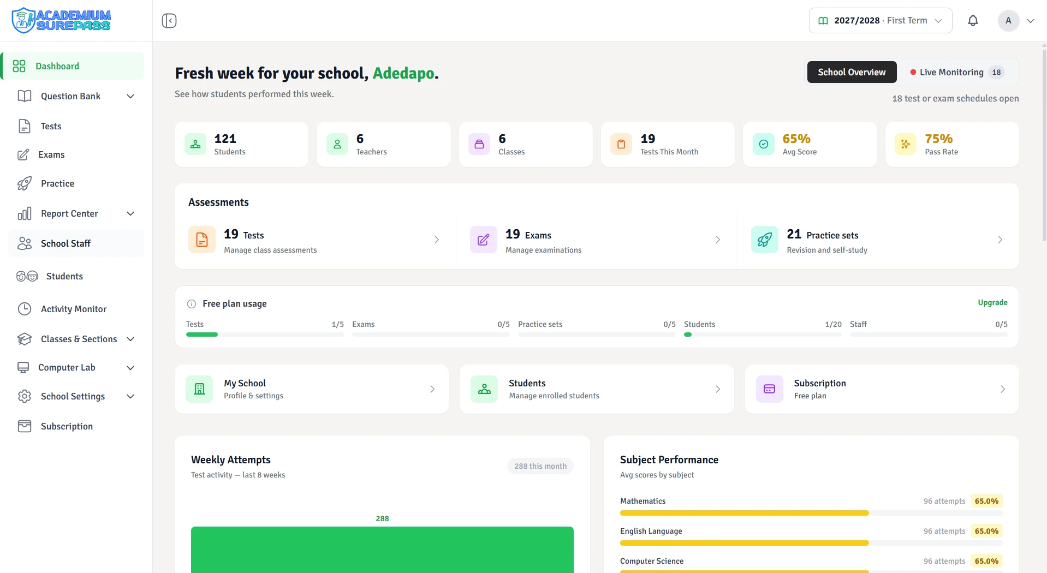Click the 65% Avg Score stat card

pyautogui.click(x=810, y=144)
